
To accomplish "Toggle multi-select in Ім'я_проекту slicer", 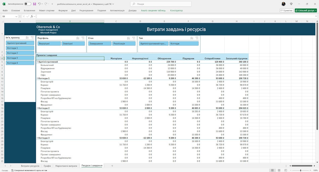I will click(27, 37).
